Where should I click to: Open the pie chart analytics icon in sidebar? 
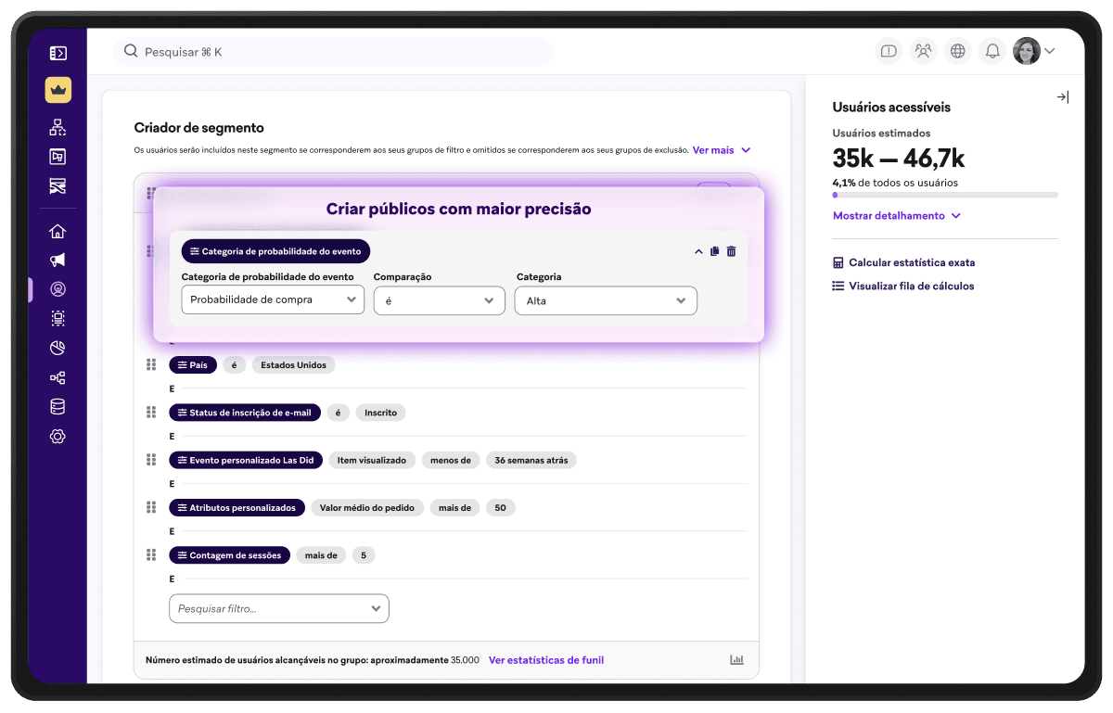point(58,348)
